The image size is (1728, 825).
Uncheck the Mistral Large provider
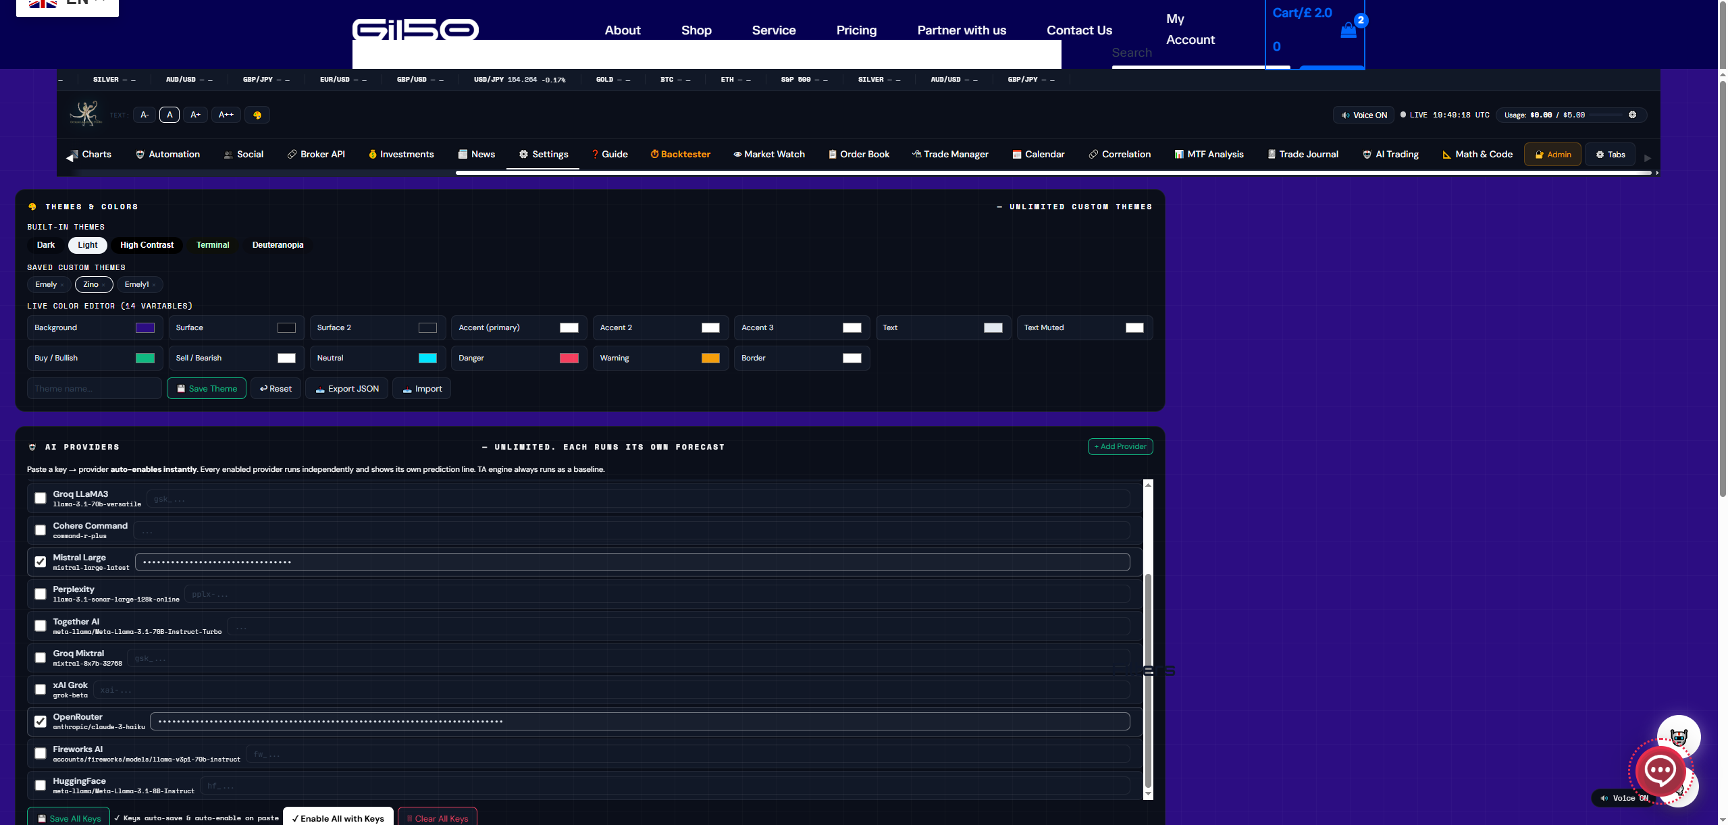pos(41,562)
